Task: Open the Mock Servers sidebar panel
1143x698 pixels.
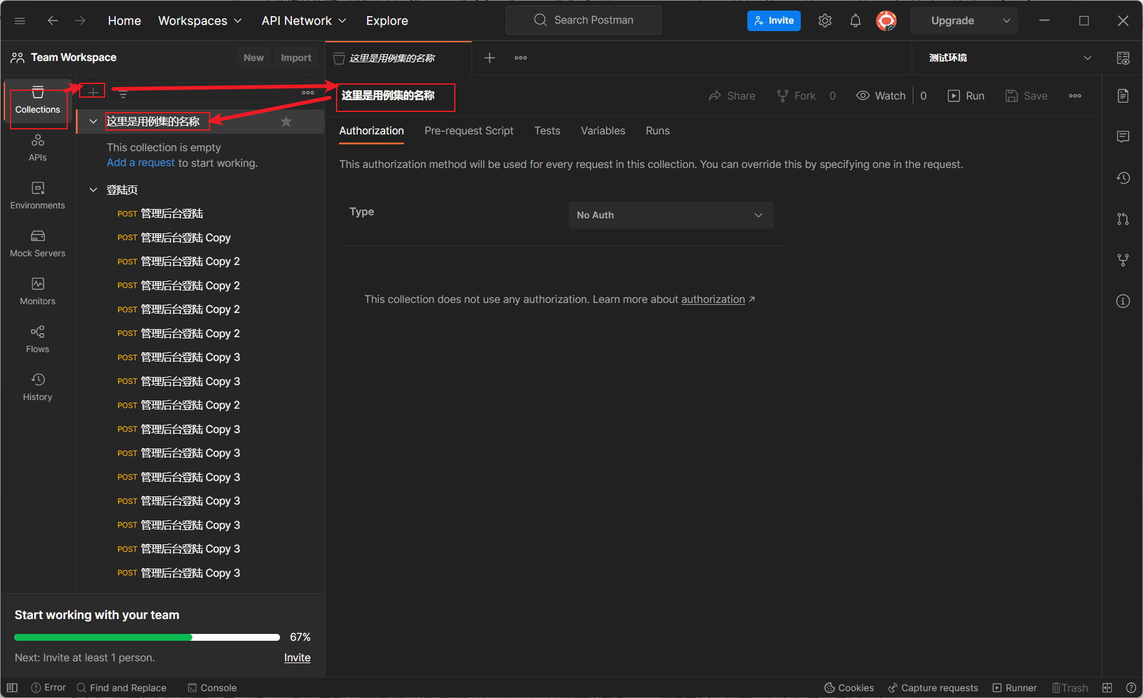Action: point(37,243)
